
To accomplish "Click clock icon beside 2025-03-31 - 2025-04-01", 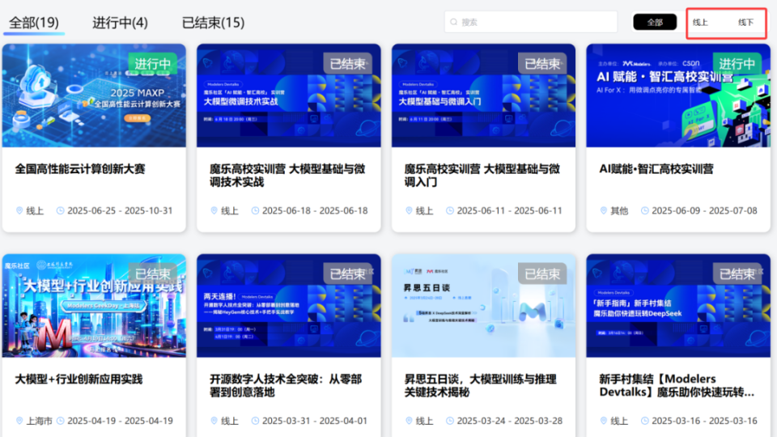I will coord(255,421).
